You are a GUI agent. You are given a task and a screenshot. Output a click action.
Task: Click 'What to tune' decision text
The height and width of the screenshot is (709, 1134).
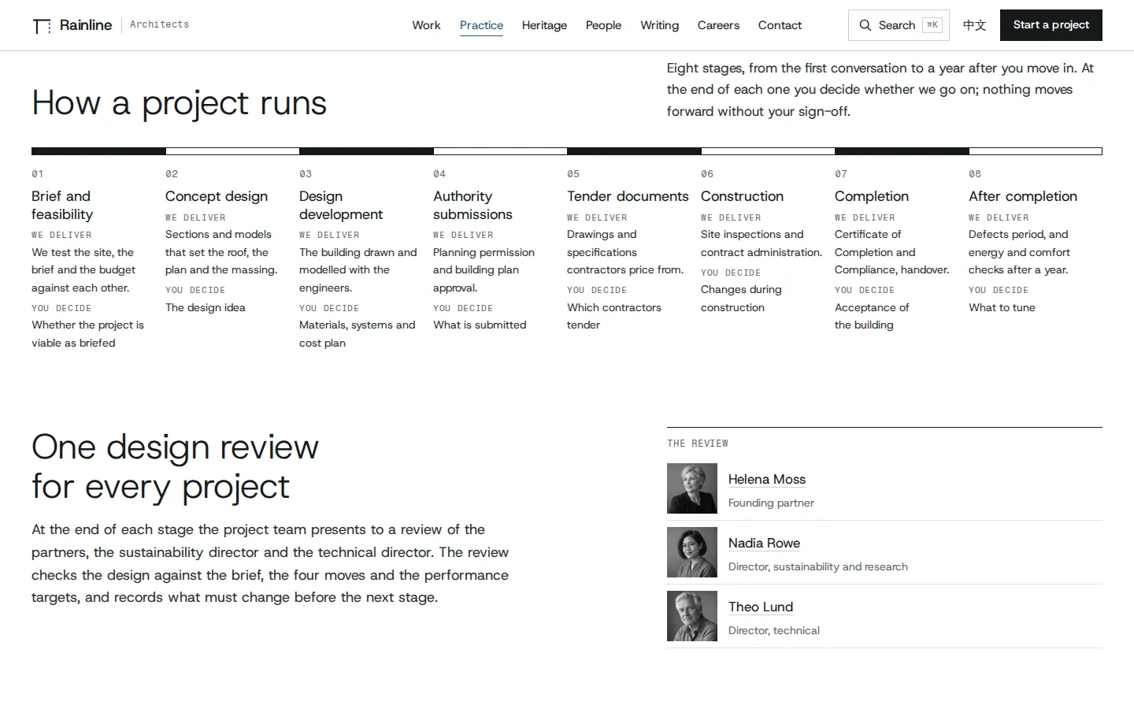(x=1002, y=307)
